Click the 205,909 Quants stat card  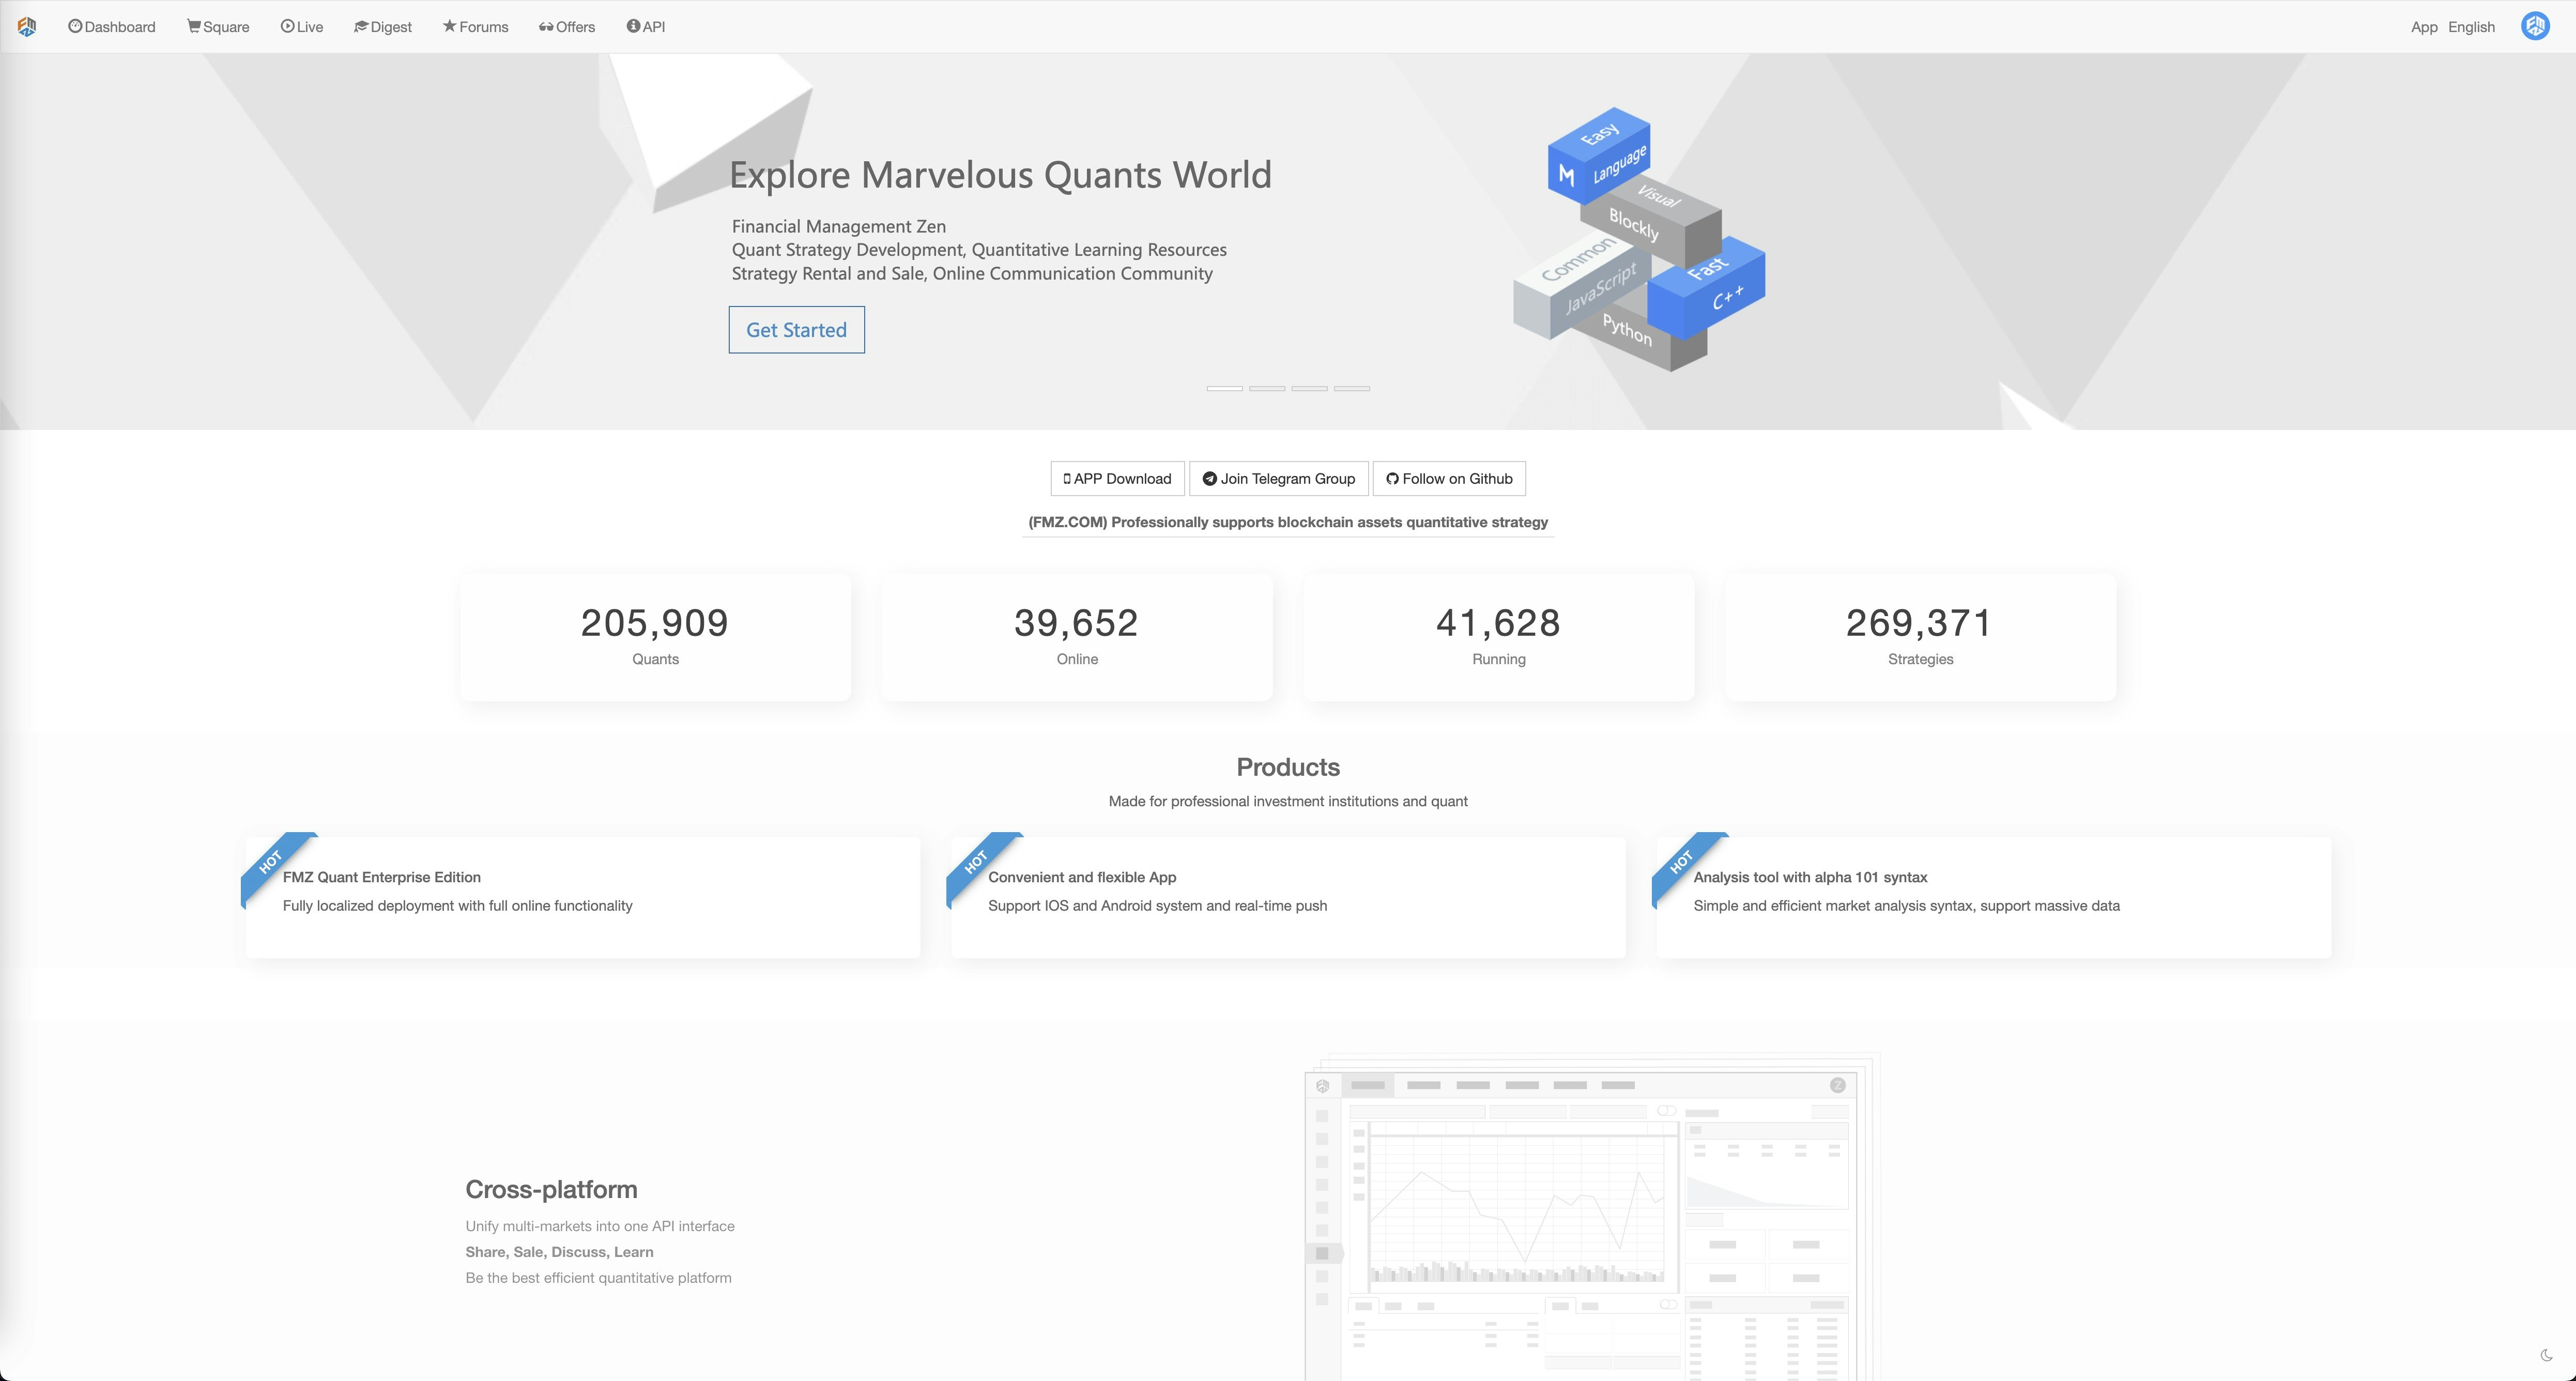click(655, 637)
